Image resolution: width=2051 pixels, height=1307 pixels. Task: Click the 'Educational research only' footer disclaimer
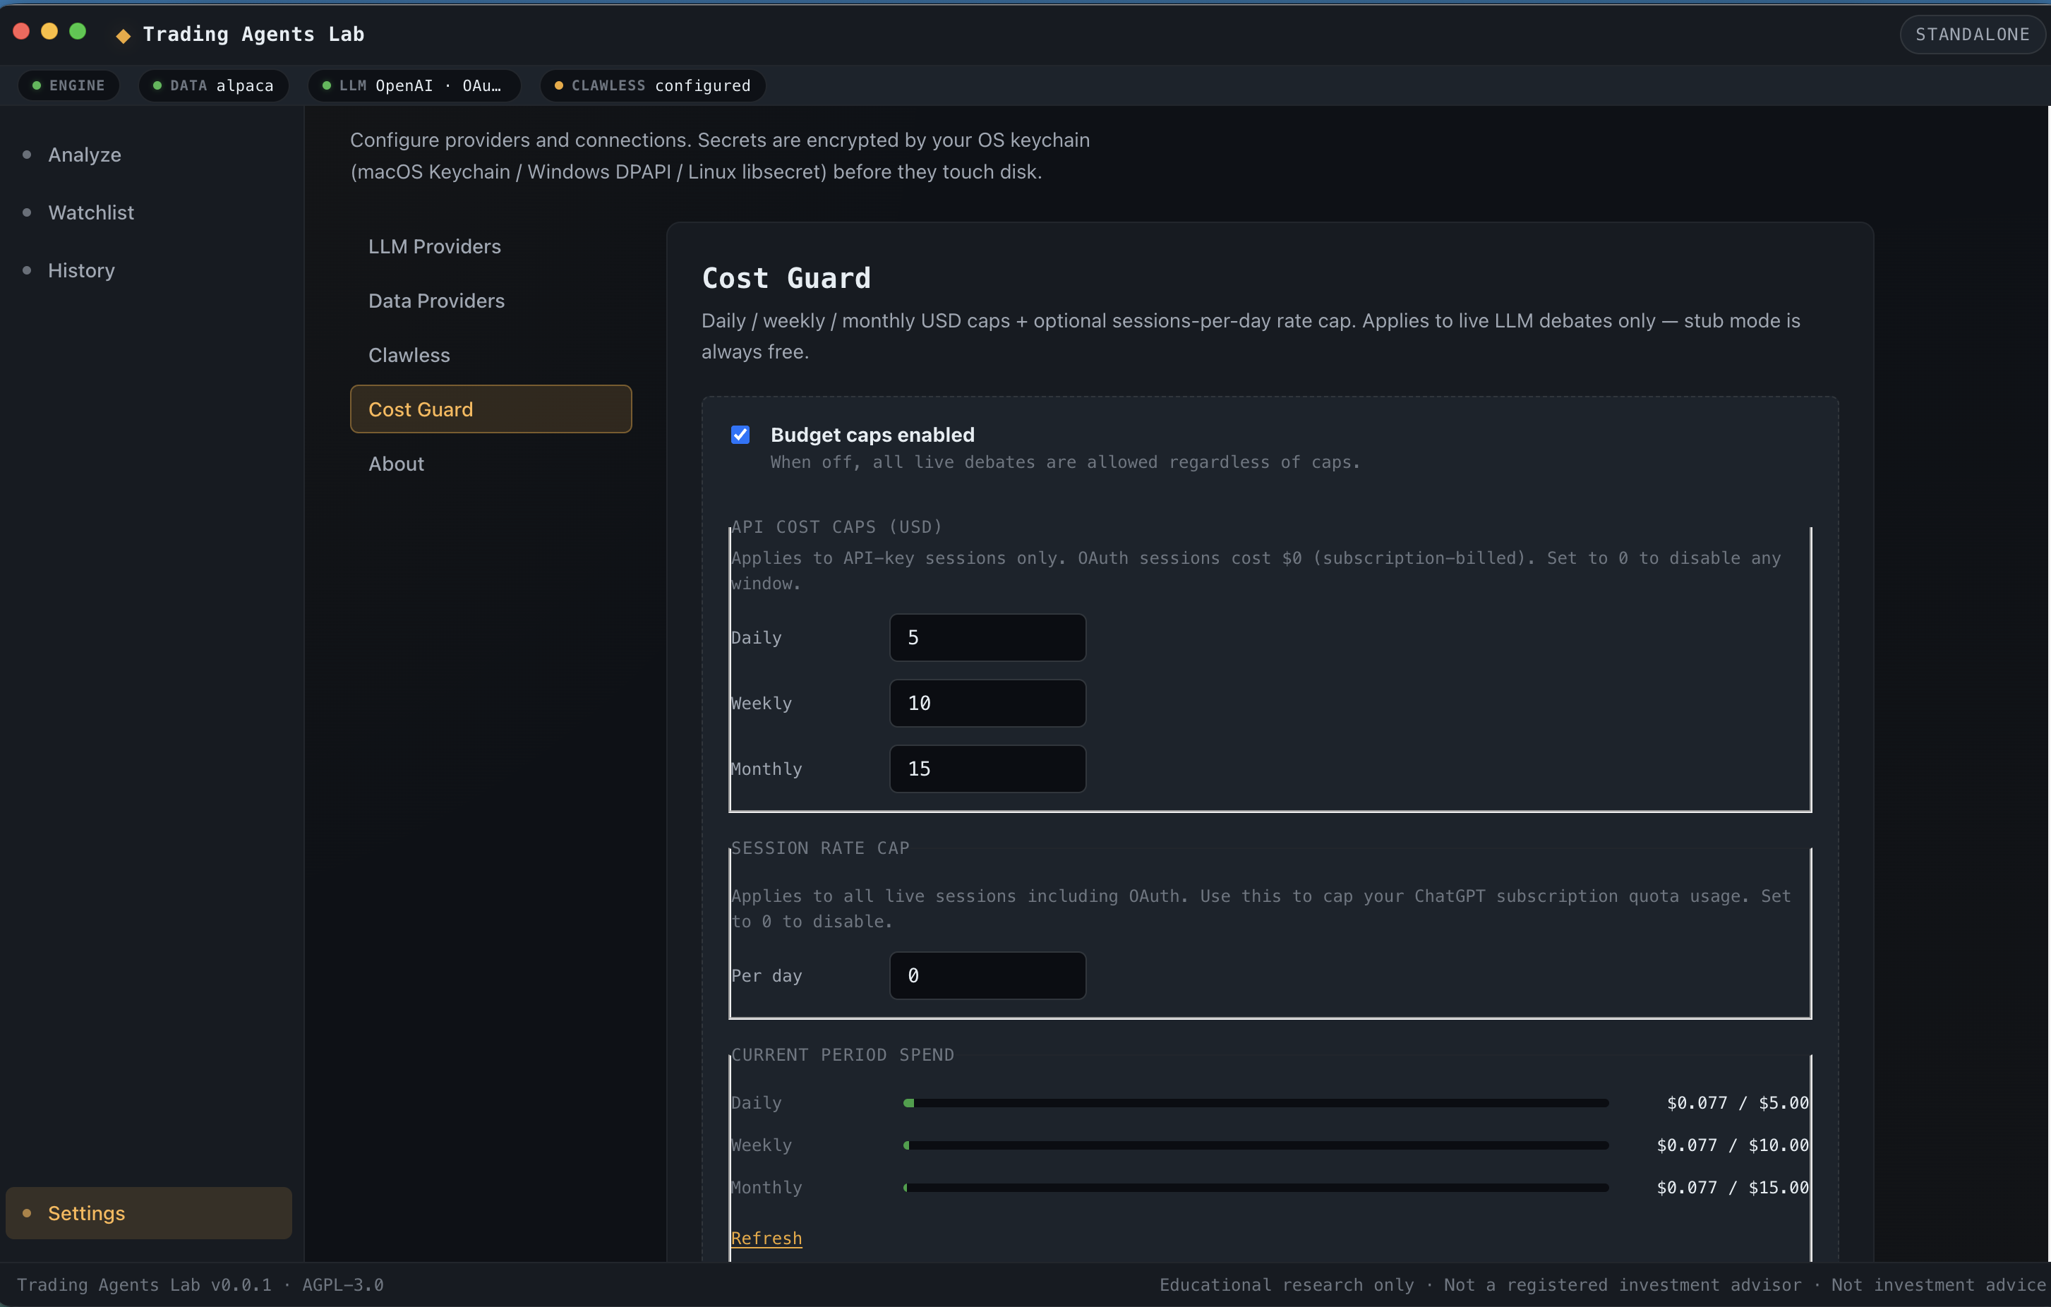(x=1286, y=1284)
